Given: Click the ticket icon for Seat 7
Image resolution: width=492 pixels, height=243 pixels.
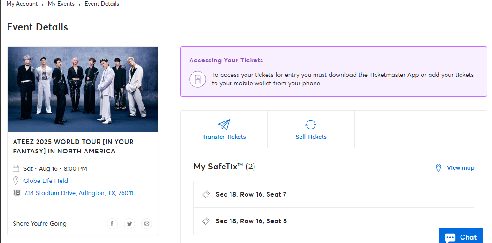Looking at the screenshot, I should pos(206,194).
